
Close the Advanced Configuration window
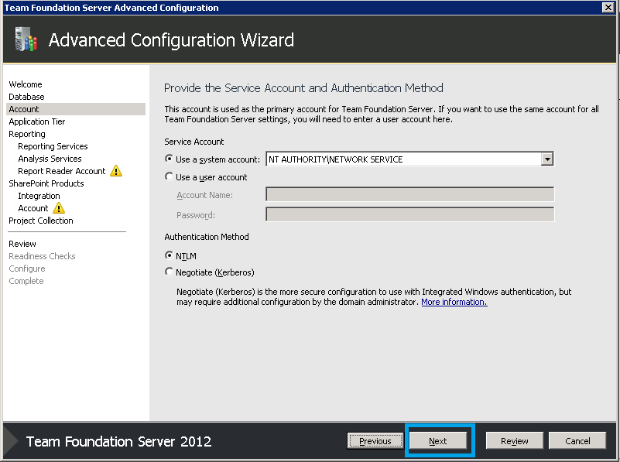tap(609, 7)
